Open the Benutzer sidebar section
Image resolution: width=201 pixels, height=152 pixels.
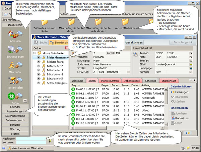point(15,125)
